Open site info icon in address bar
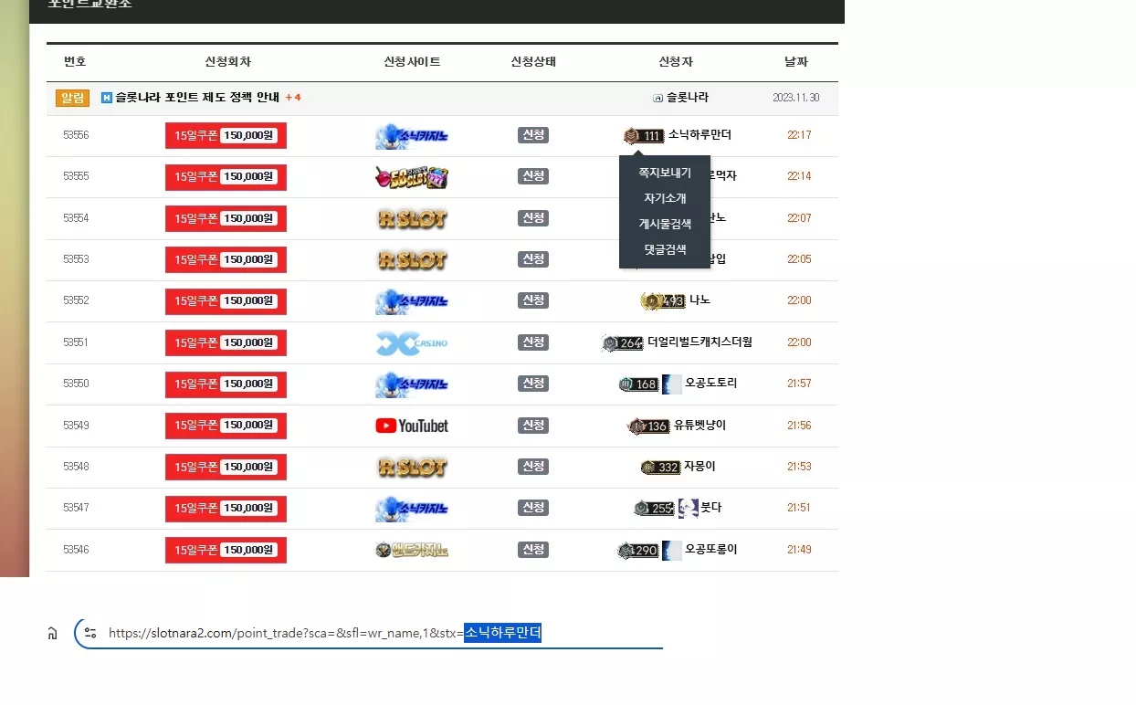Image resolution: width=1136 pixels, height=705 pixels. [90, 632]
